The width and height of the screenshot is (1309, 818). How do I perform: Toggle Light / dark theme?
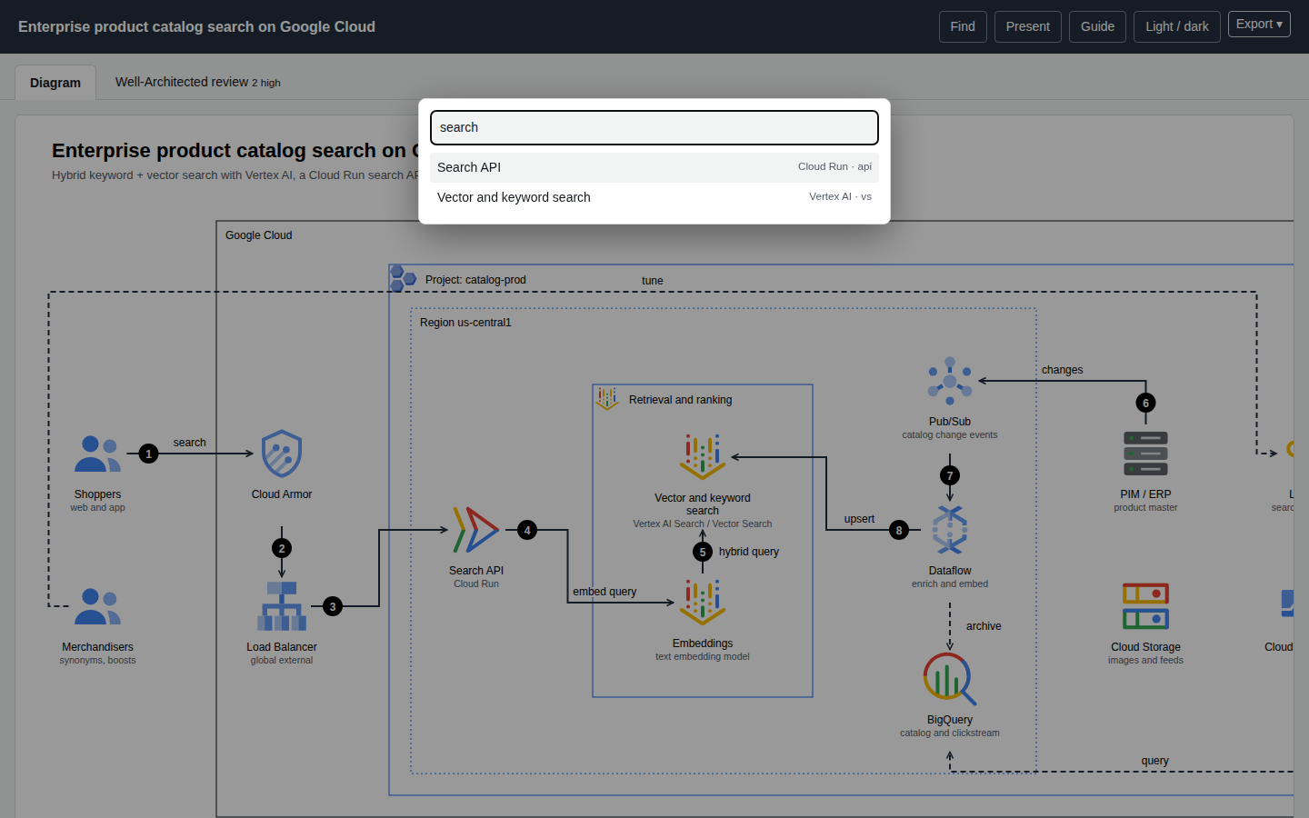point(1177,26)
